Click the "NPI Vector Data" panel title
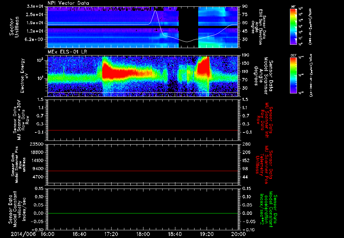 tap(68, 3)
